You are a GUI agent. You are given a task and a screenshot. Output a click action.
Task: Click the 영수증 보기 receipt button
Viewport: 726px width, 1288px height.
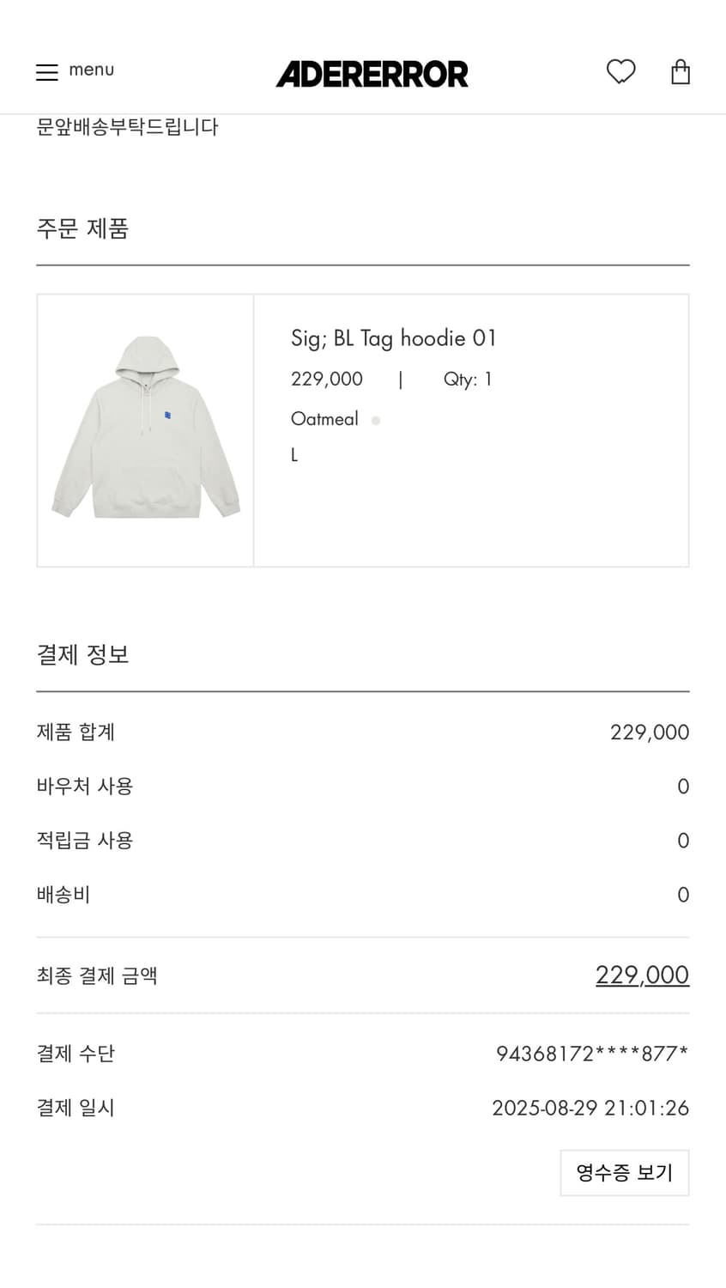624,1172
